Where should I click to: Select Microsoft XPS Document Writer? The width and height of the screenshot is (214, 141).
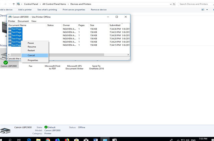coord(74,67)
